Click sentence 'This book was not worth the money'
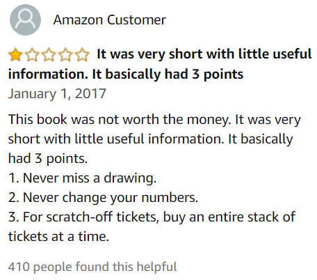This screenshot has height=280, width=317. pyautogui.click(x=118, y=120)
